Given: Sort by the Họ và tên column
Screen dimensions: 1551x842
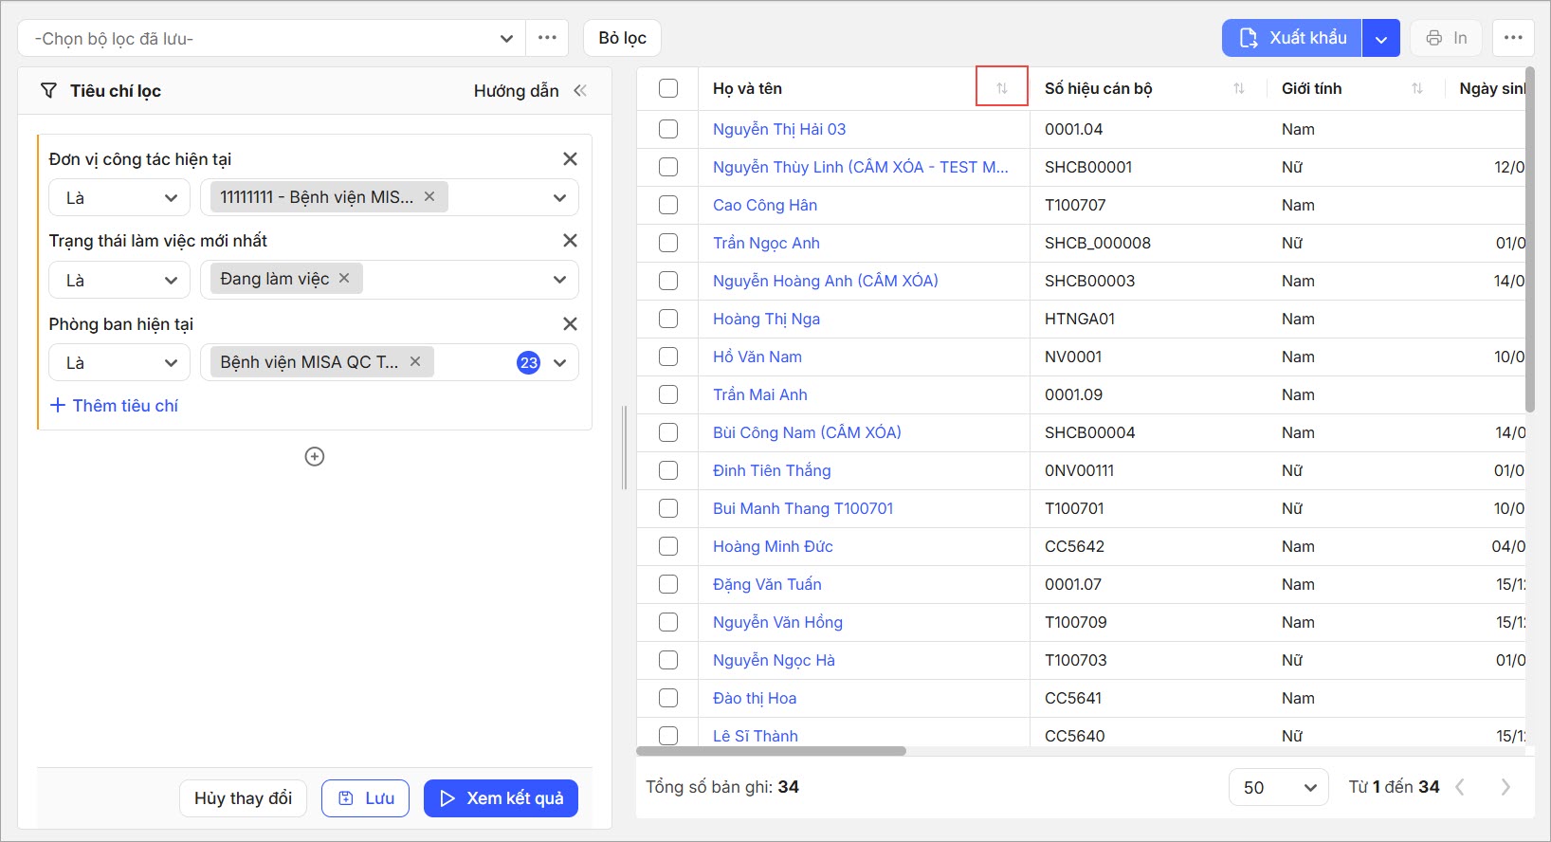Looking at the screenshot, I should 1002,88.
